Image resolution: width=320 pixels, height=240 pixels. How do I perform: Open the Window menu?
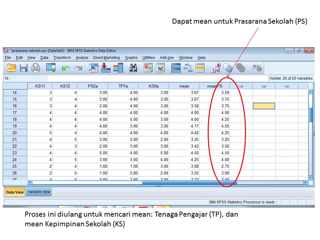(186, 58)
